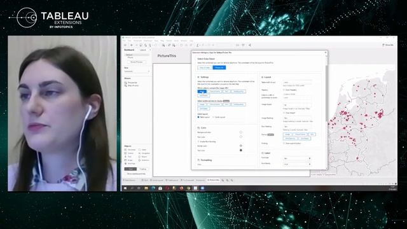The height and width of the screenshot is (229, 407).
Task: Switch to the Layout tab in side pane
Action: 142,50
